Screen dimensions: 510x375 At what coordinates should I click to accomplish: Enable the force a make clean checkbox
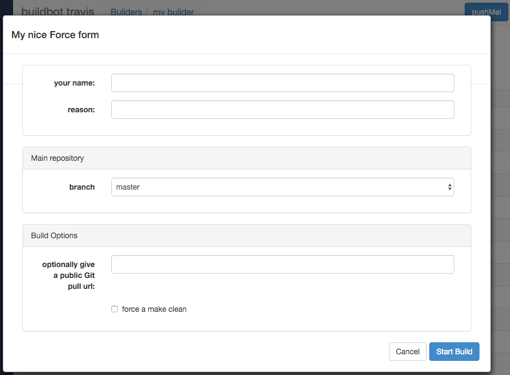click(115, 309)
